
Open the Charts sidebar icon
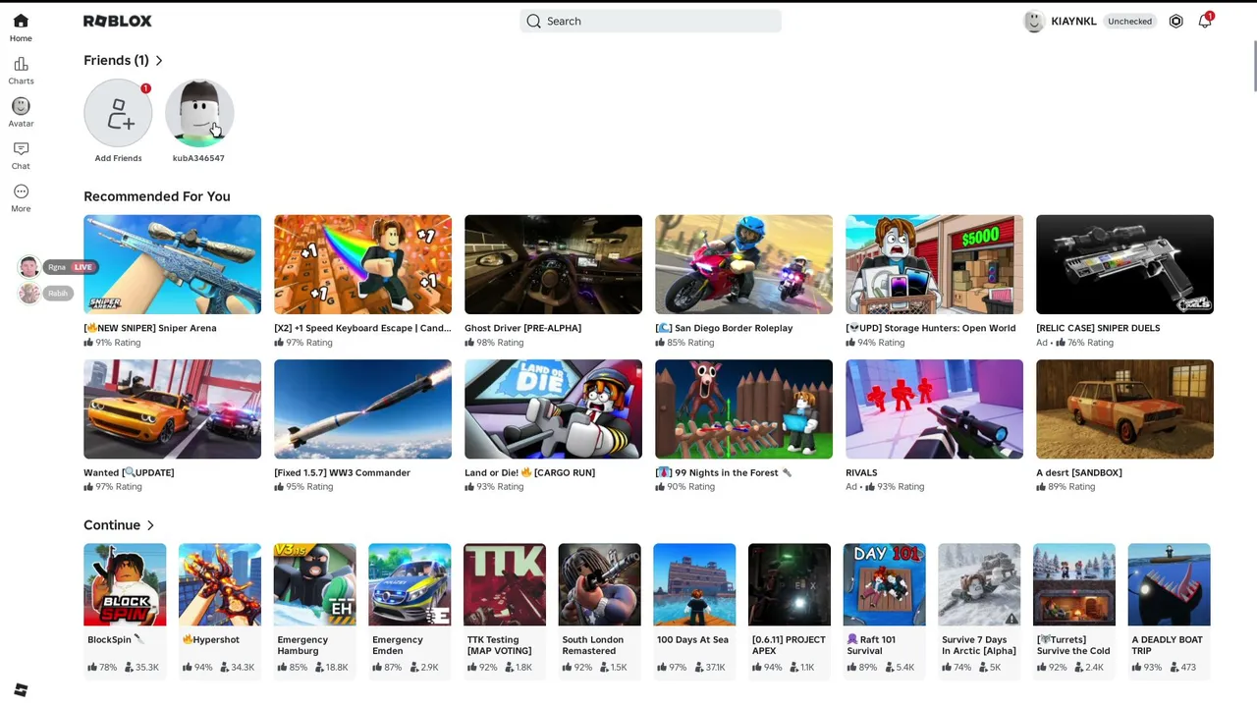coord(21,64)
